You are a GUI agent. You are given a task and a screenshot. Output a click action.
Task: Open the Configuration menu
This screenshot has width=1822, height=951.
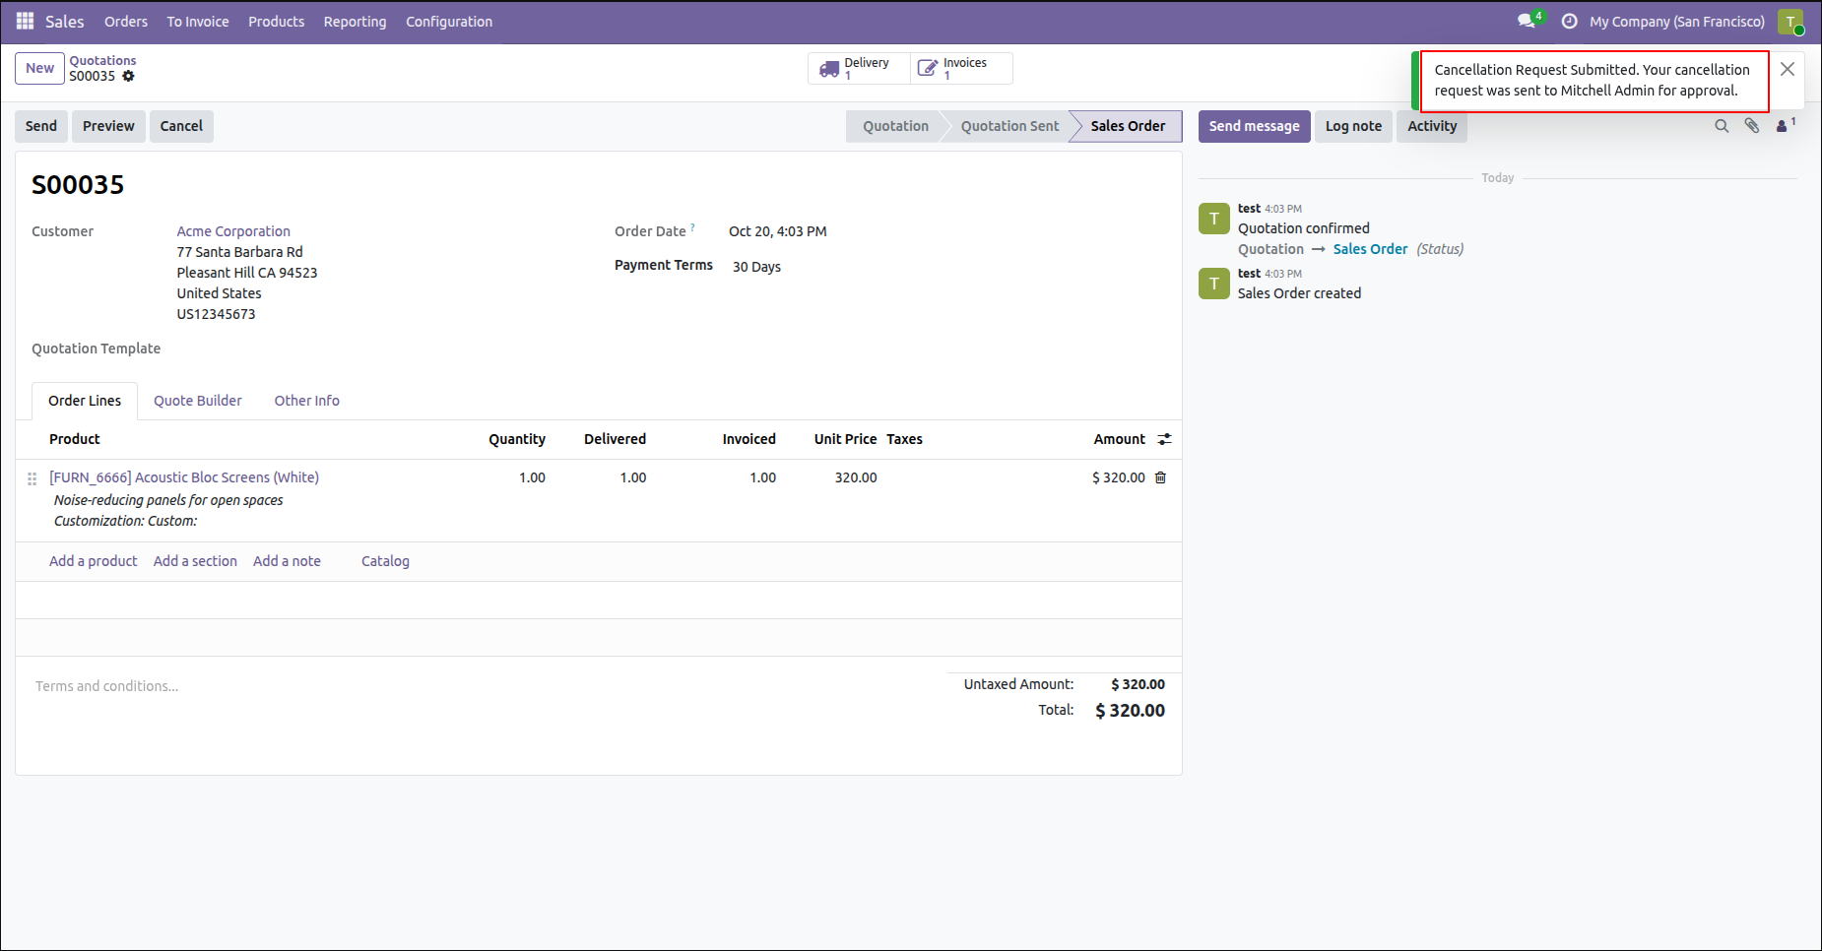coord(449,22)
